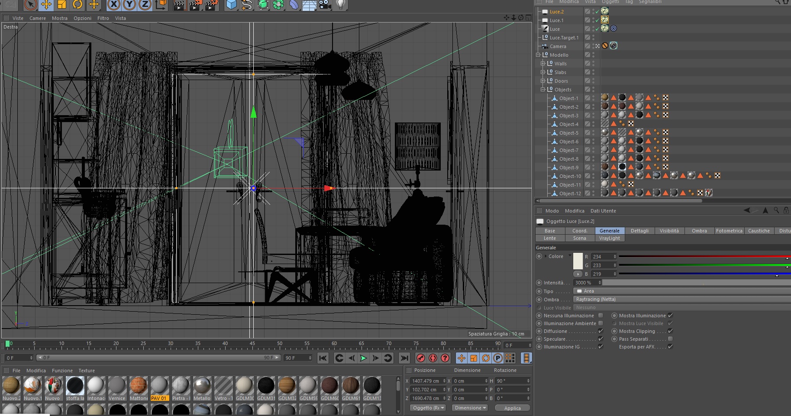Collapse the Modello tree node
The height and width of the screenshot is (416, 791).
pos(538,55)
